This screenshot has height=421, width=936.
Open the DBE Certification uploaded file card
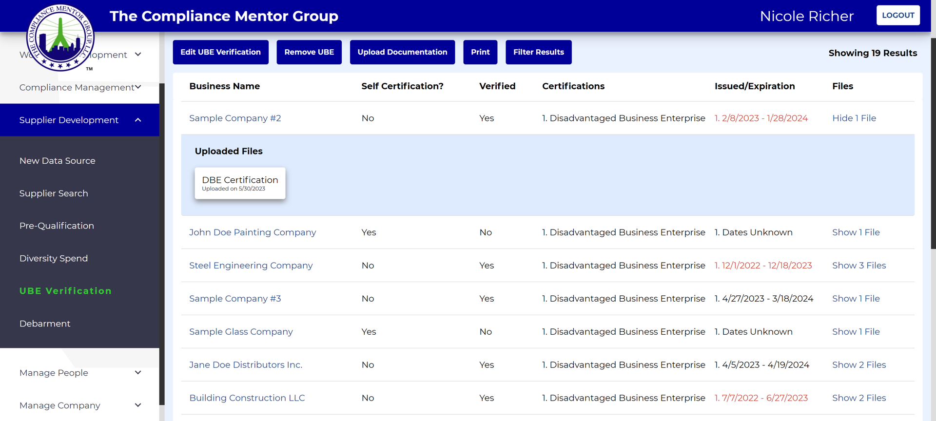[x=240, y=183]
